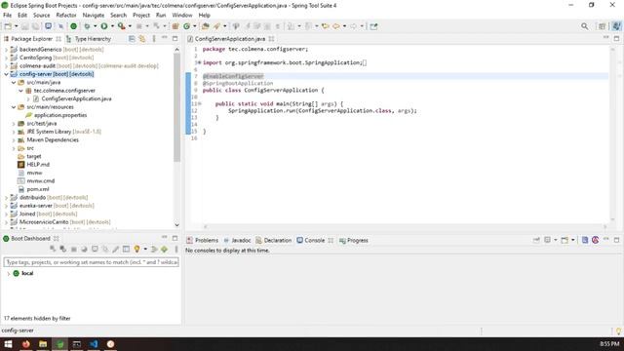Collapse the config-server project node
Viewport: 624px width, 351px height.
tap(7, 74)
